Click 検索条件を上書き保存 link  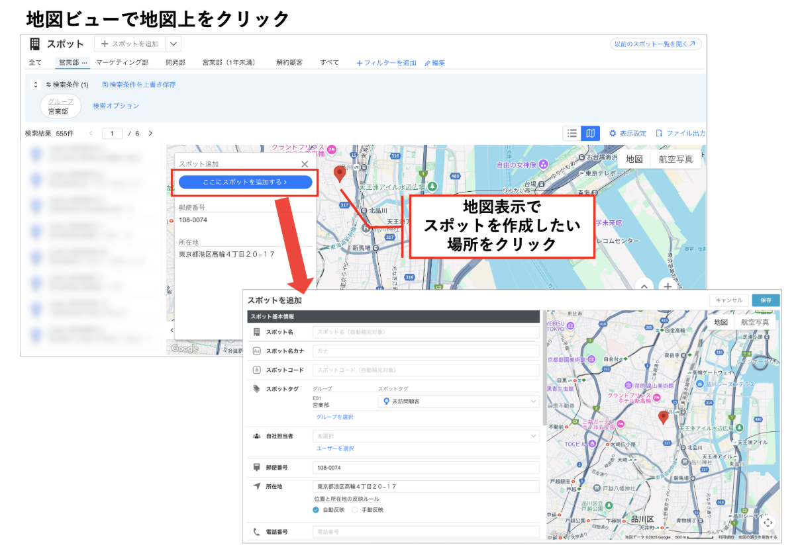pyautogui.click(x=139, y=85)
